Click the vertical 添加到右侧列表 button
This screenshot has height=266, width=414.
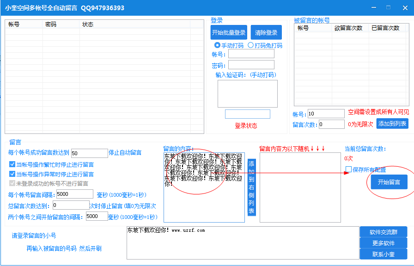252,187
